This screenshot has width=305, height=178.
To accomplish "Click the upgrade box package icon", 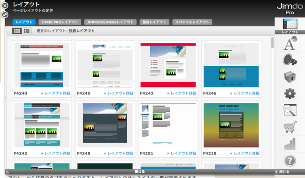I will coord(290,77).
